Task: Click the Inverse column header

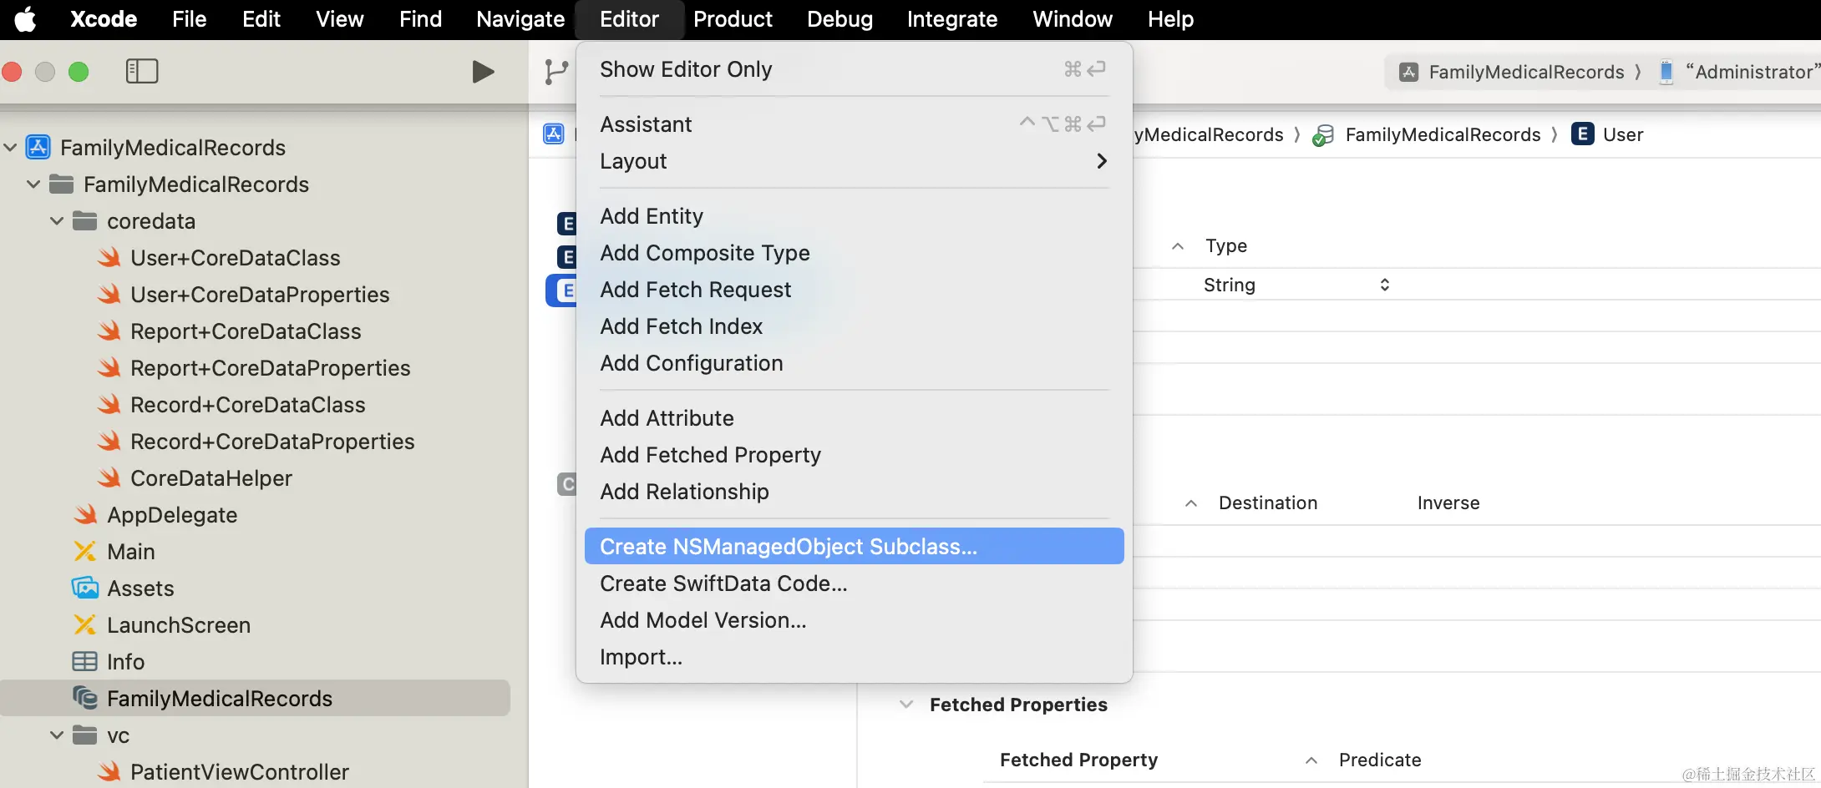Action: tap(1448, 503)
